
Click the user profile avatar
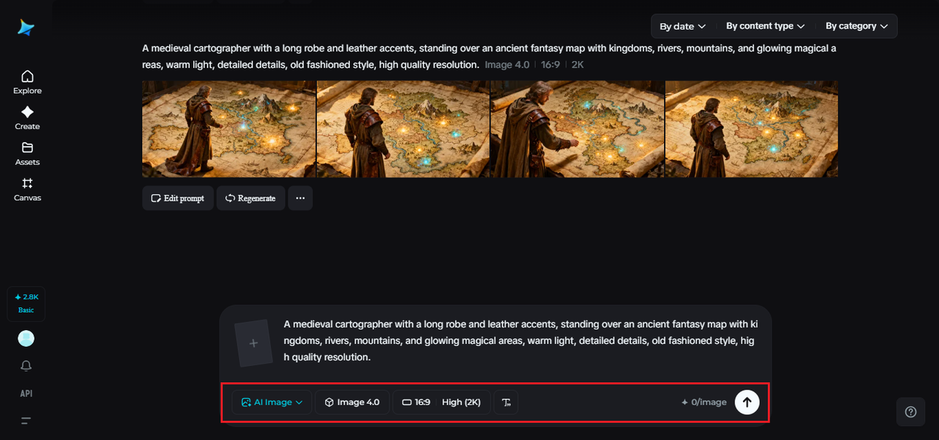pyautogui.click(x=26, y=338)
